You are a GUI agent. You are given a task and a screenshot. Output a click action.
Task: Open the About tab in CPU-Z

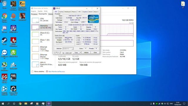(x=95, y=12)
